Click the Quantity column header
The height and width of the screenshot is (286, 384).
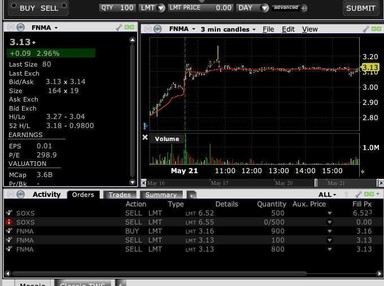(272, 204)
